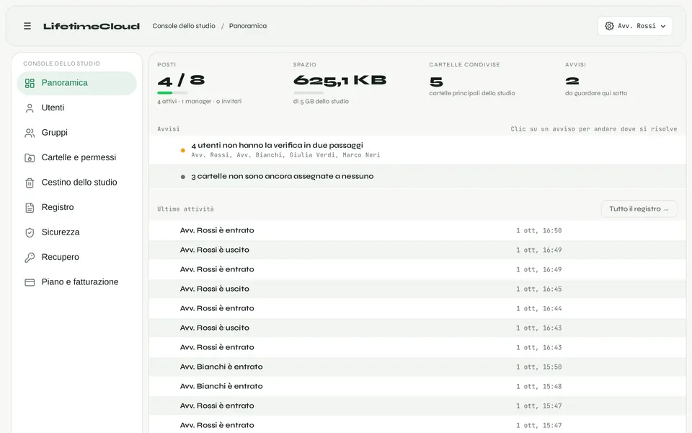Click the LifetimeCloud logo
Image resolution: width=692 pixels, height=433 pixels.
point(92,26)
